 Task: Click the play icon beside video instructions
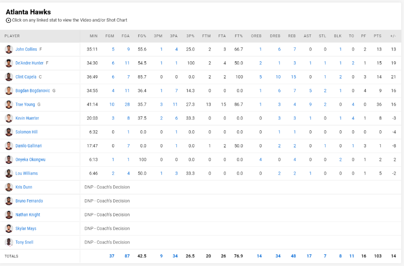pos(9,20)
